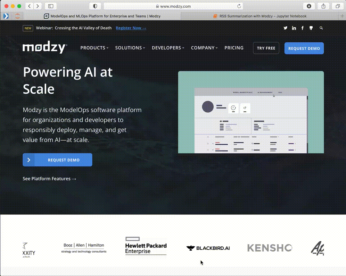Click the Register Now webinar link
346x276 pixels.
click(x=131, y=28)
